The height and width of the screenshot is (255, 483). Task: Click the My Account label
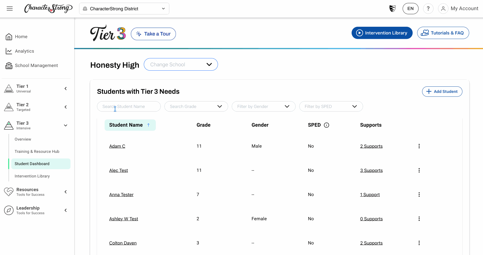464,8
